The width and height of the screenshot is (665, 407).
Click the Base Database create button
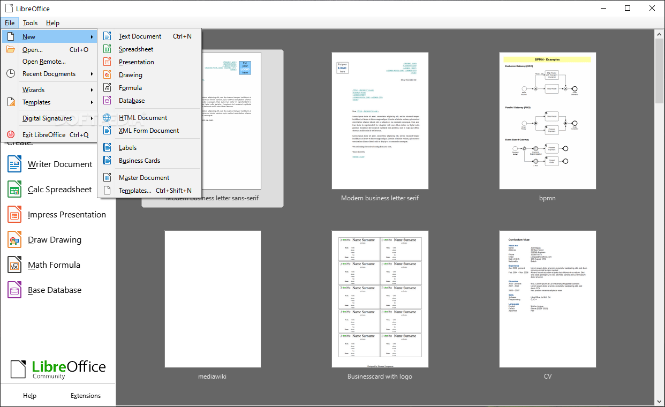coord(57,290)
